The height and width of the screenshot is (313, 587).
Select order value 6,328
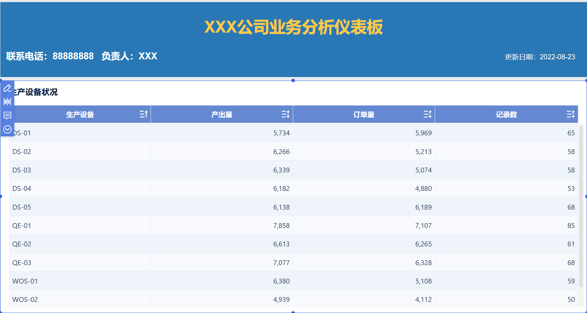click(x=424, y=263)
